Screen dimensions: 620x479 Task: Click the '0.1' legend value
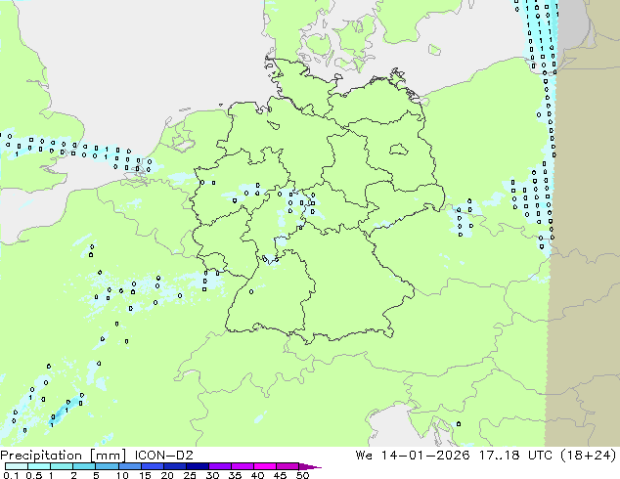click(x=11, y=475)
